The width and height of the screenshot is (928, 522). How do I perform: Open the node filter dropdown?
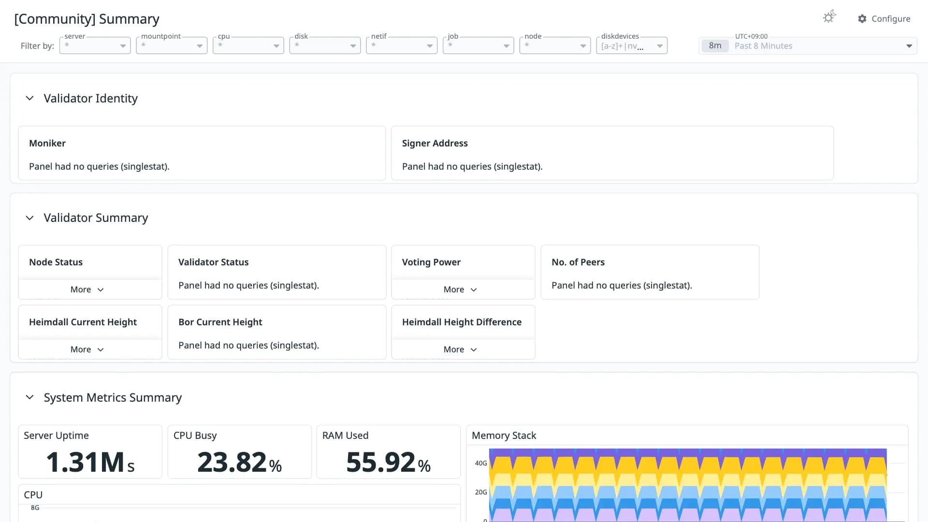point(555,45)
